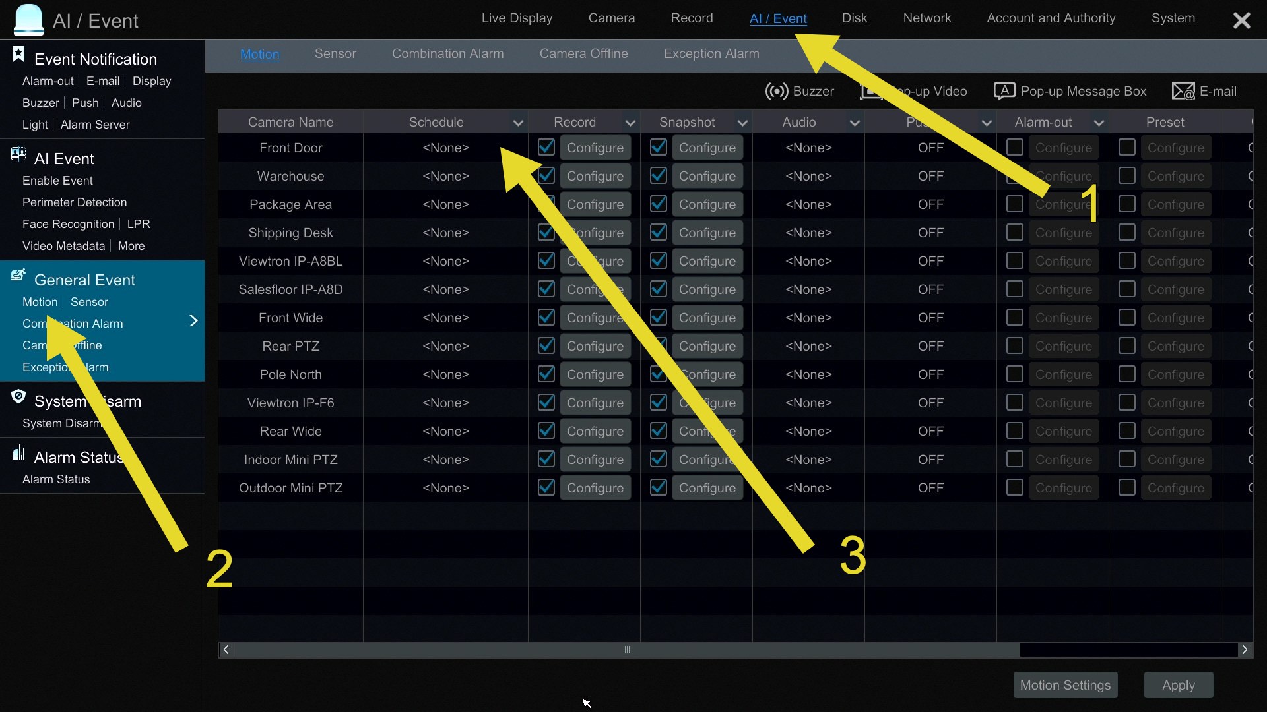
Task: Click the horizontal scrollbar thumb
Action: click(x=626, y=650)
